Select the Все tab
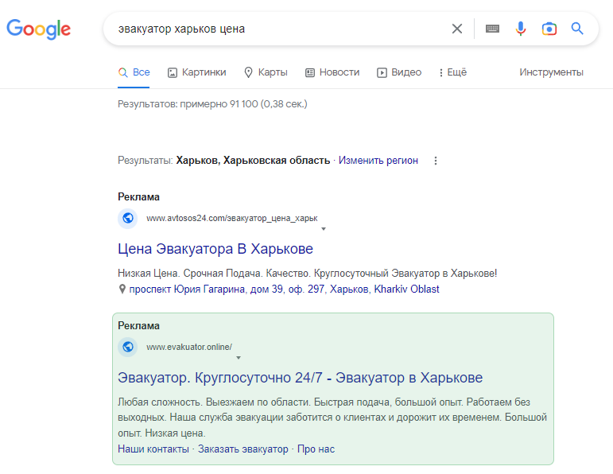The image size is (613, 474). [x=134, y=72]
